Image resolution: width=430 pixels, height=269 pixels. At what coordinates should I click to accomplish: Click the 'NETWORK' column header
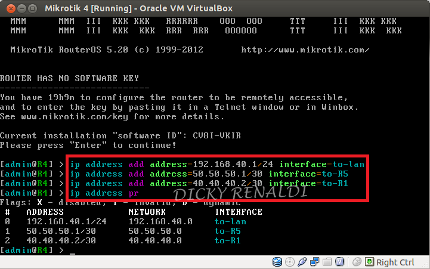(x=147, y=212)
